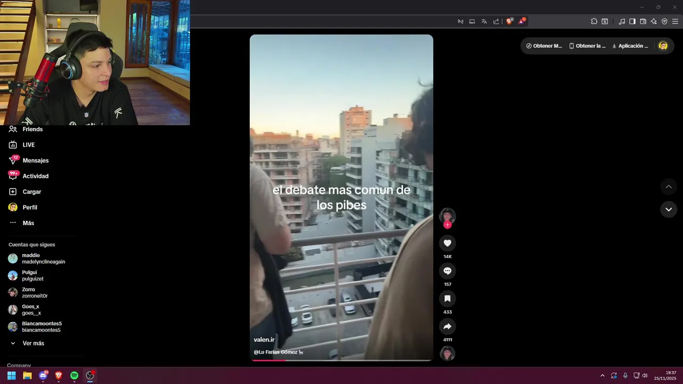Open Windows Start menu
This screenshot has height=384, width=683.
coord(11,375)
